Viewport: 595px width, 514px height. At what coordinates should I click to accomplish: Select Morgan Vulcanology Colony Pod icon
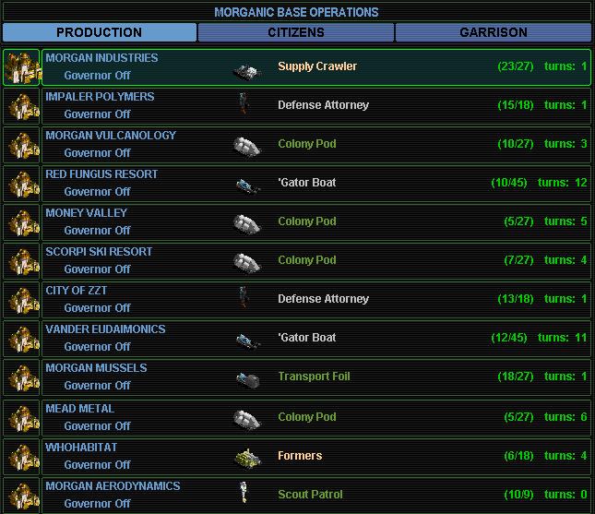click(246, 145)
